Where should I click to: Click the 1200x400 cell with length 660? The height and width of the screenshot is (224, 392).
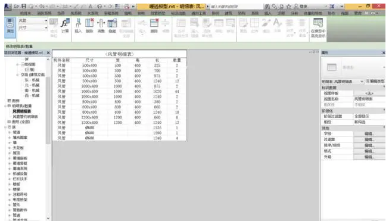(x=89, y=117)
